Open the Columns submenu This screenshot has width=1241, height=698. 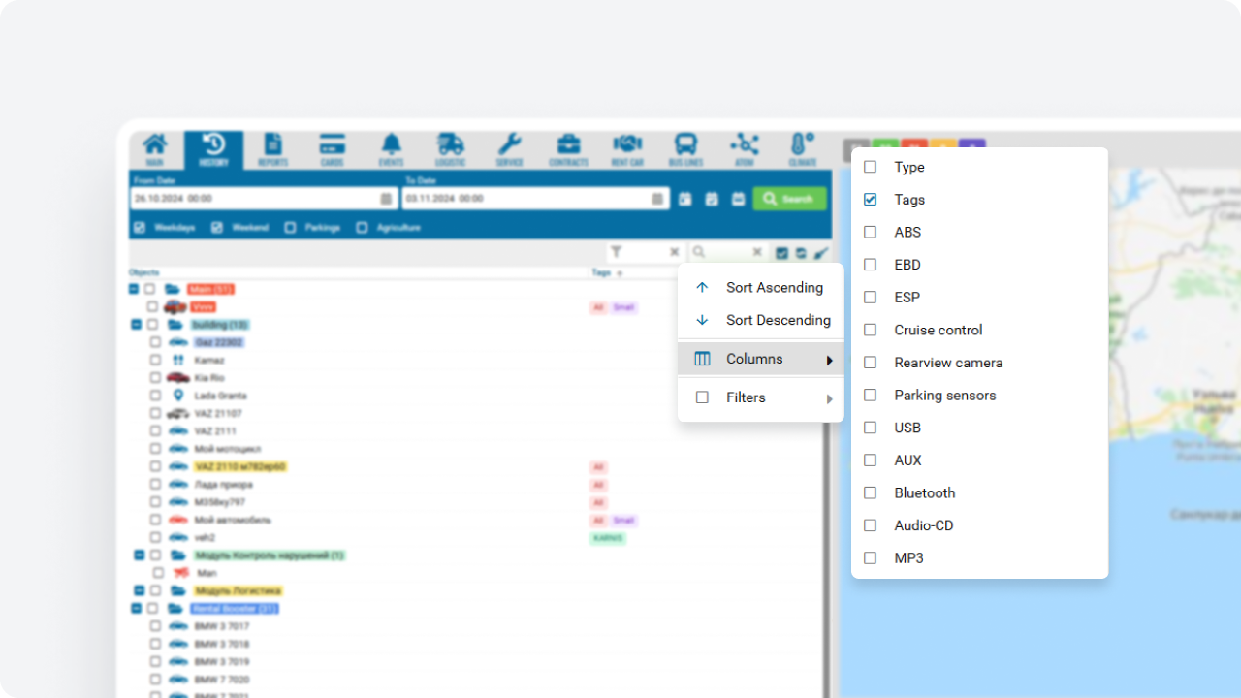761,359
